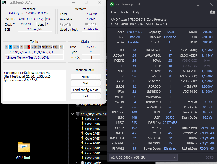Image resolution: width=217 pixels, height=164 pixels.
Task: Click the GDM Disabled value
Action: coord(134,42)
